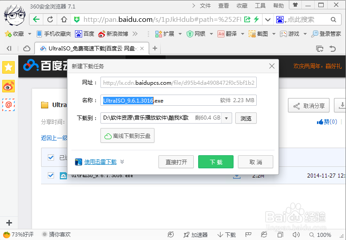Click the 扩展 extensions icon
The image size is (346, 240).
coord(158,34)
